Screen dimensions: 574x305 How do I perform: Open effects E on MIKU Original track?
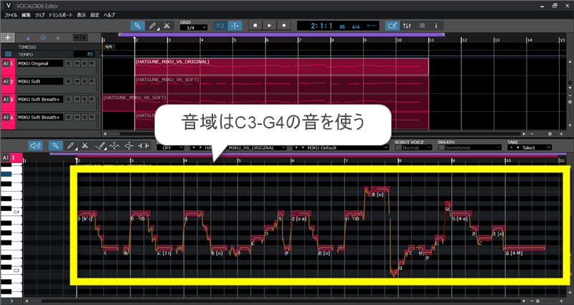pyautogui.click(x=68, y=63)
